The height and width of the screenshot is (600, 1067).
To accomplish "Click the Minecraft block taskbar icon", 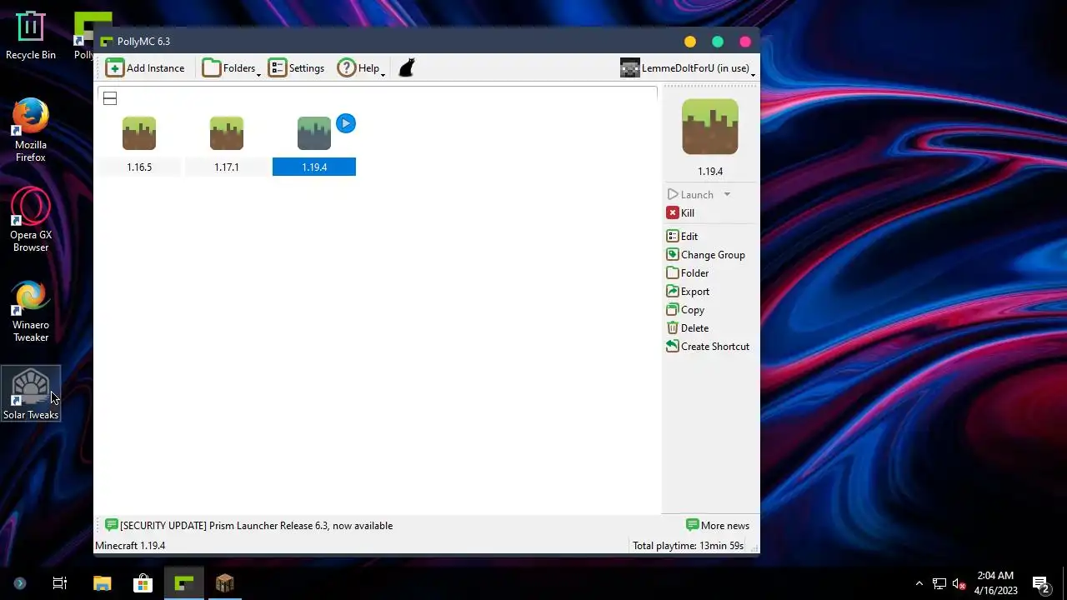I will coord(225,583).
